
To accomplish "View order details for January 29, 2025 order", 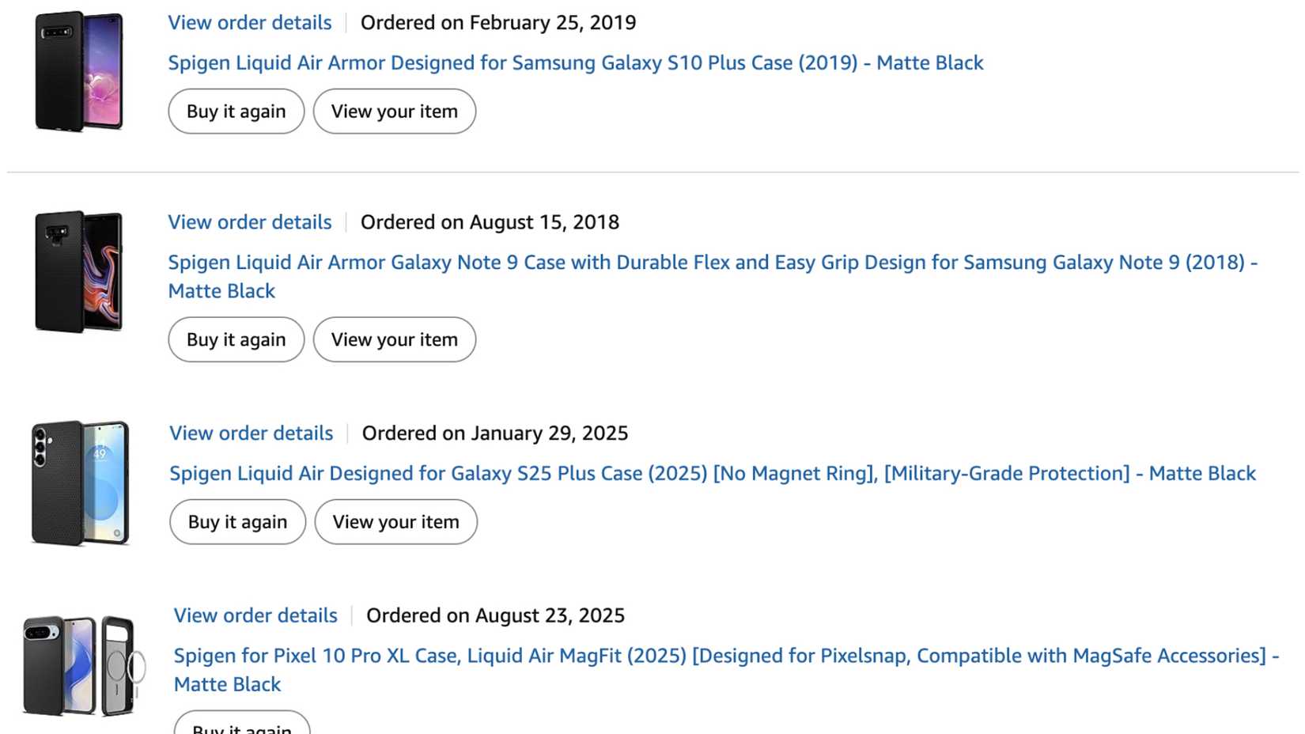I will (252, 433).
